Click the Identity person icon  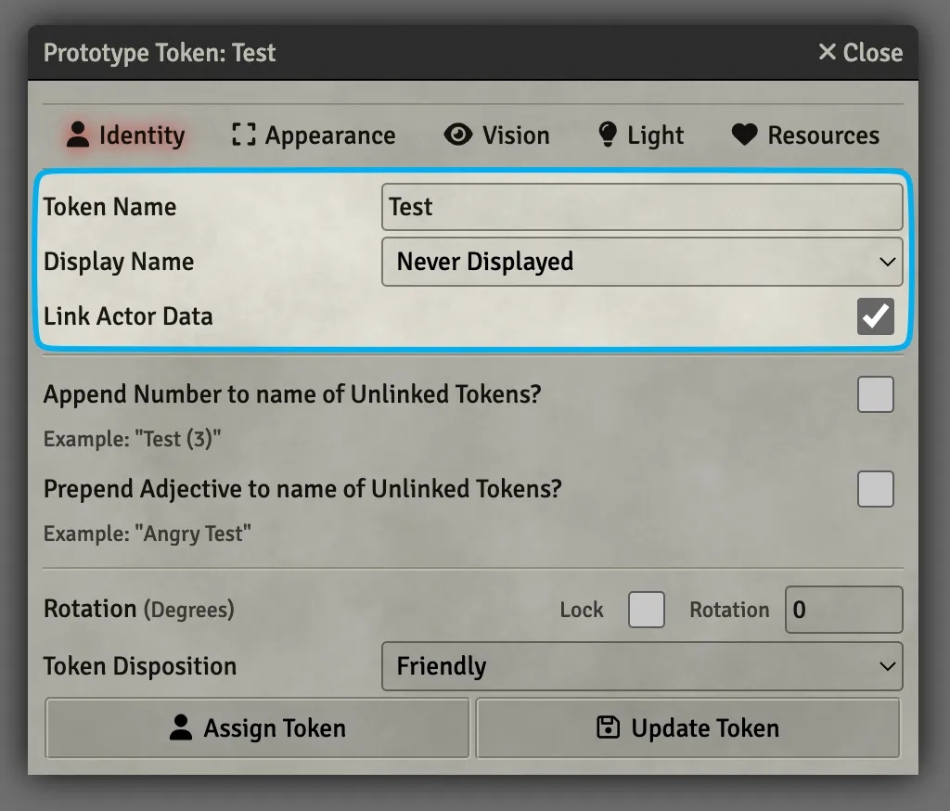click(79, 135)
